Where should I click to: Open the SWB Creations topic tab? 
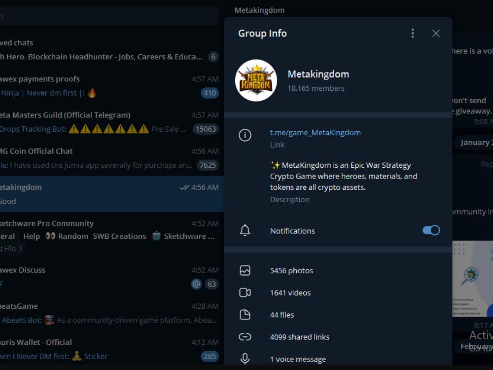[119, 236]
